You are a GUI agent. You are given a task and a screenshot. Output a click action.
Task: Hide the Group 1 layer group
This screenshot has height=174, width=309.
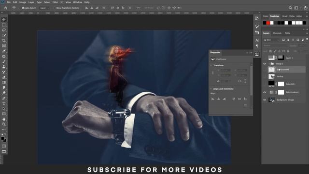pyautogui.click(x=265, y=64)
